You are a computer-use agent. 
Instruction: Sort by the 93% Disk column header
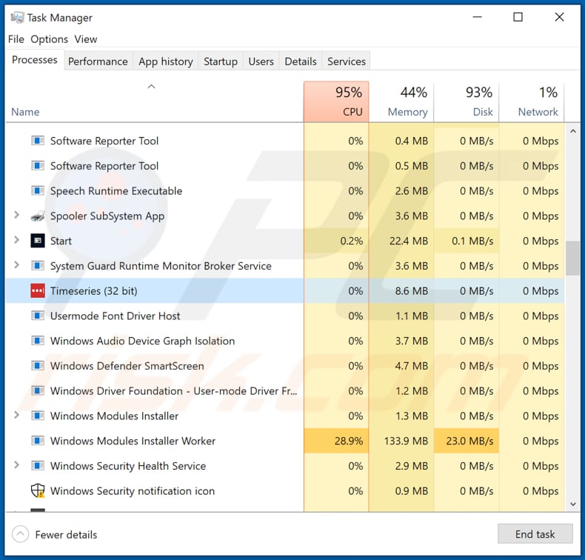click(x=467, y=101)
